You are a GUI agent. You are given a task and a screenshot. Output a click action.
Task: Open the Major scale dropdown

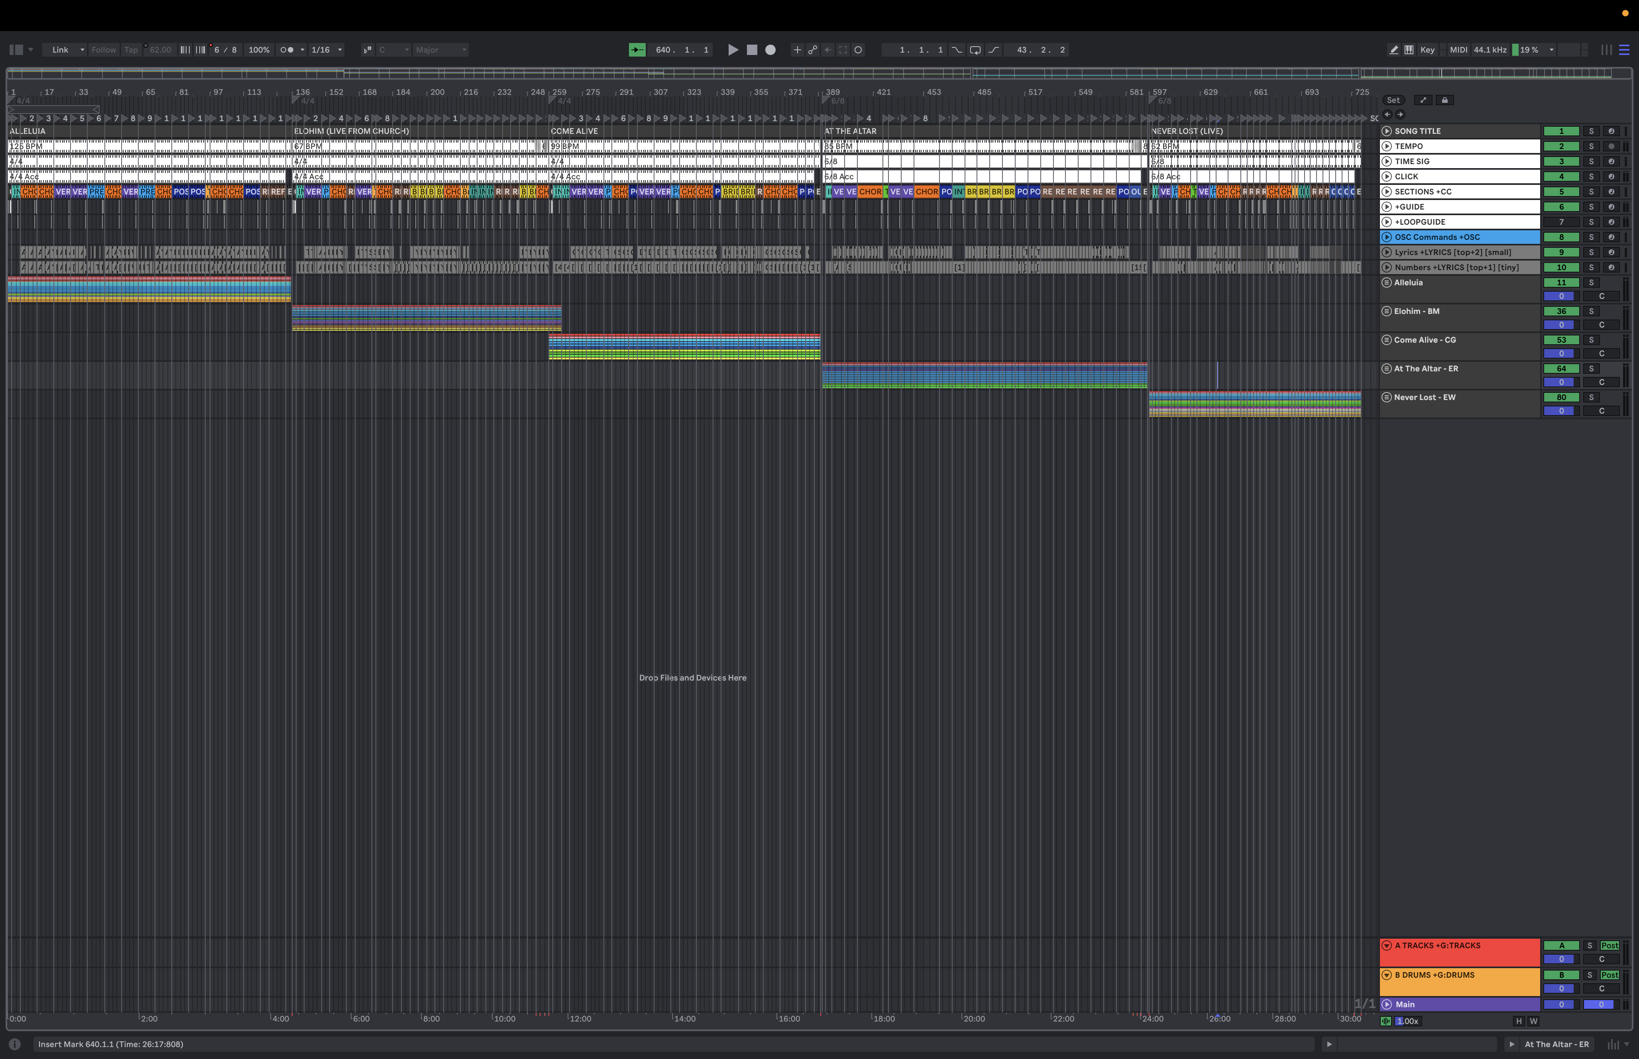pos(441,49)
